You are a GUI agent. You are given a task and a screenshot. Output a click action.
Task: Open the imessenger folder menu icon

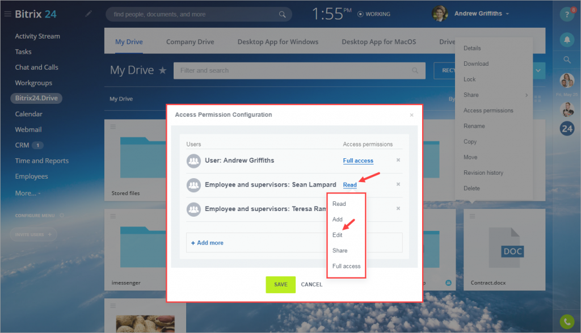pos(113,216)
